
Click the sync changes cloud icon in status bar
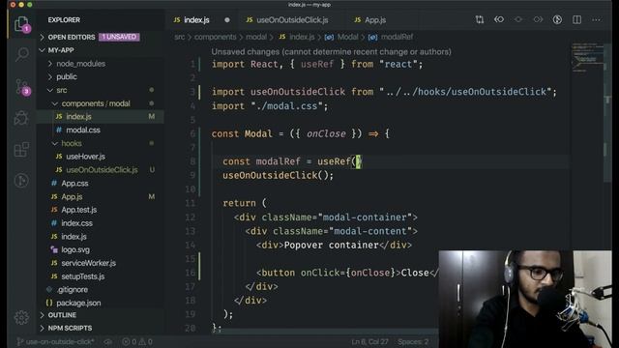pos(107,341)
